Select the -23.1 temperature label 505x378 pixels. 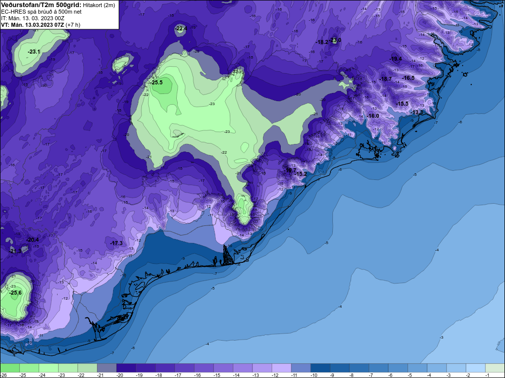(34, 52)
